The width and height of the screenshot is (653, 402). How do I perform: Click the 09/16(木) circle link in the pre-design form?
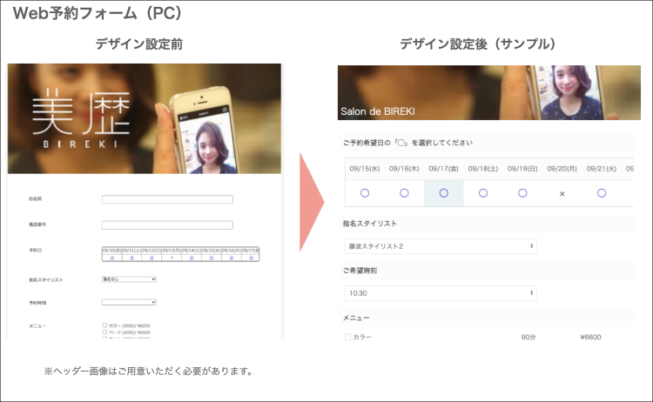(231, 258)
